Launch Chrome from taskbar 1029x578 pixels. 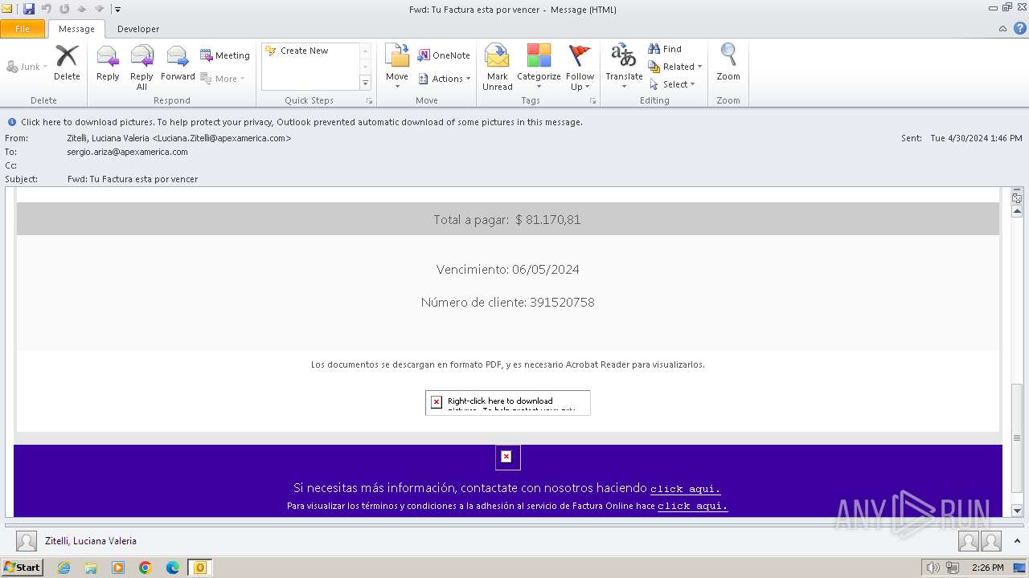(x=146, y=568)
